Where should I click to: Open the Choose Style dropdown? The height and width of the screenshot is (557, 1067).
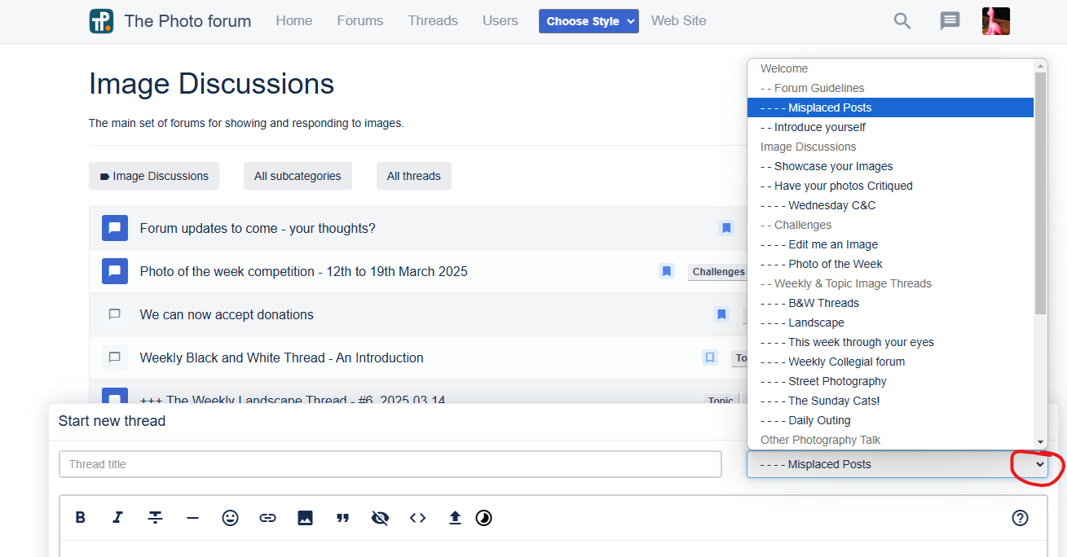pos(589,21)
